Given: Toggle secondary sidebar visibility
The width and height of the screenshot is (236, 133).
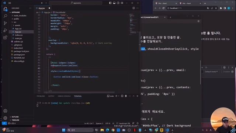Looking at the screenshot, I should pyautogui.click(x=118, y=3).
